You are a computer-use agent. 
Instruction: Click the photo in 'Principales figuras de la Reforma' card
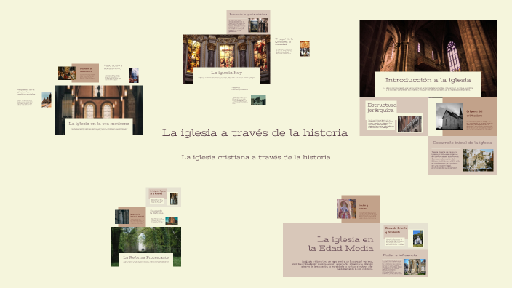point(174,199)
